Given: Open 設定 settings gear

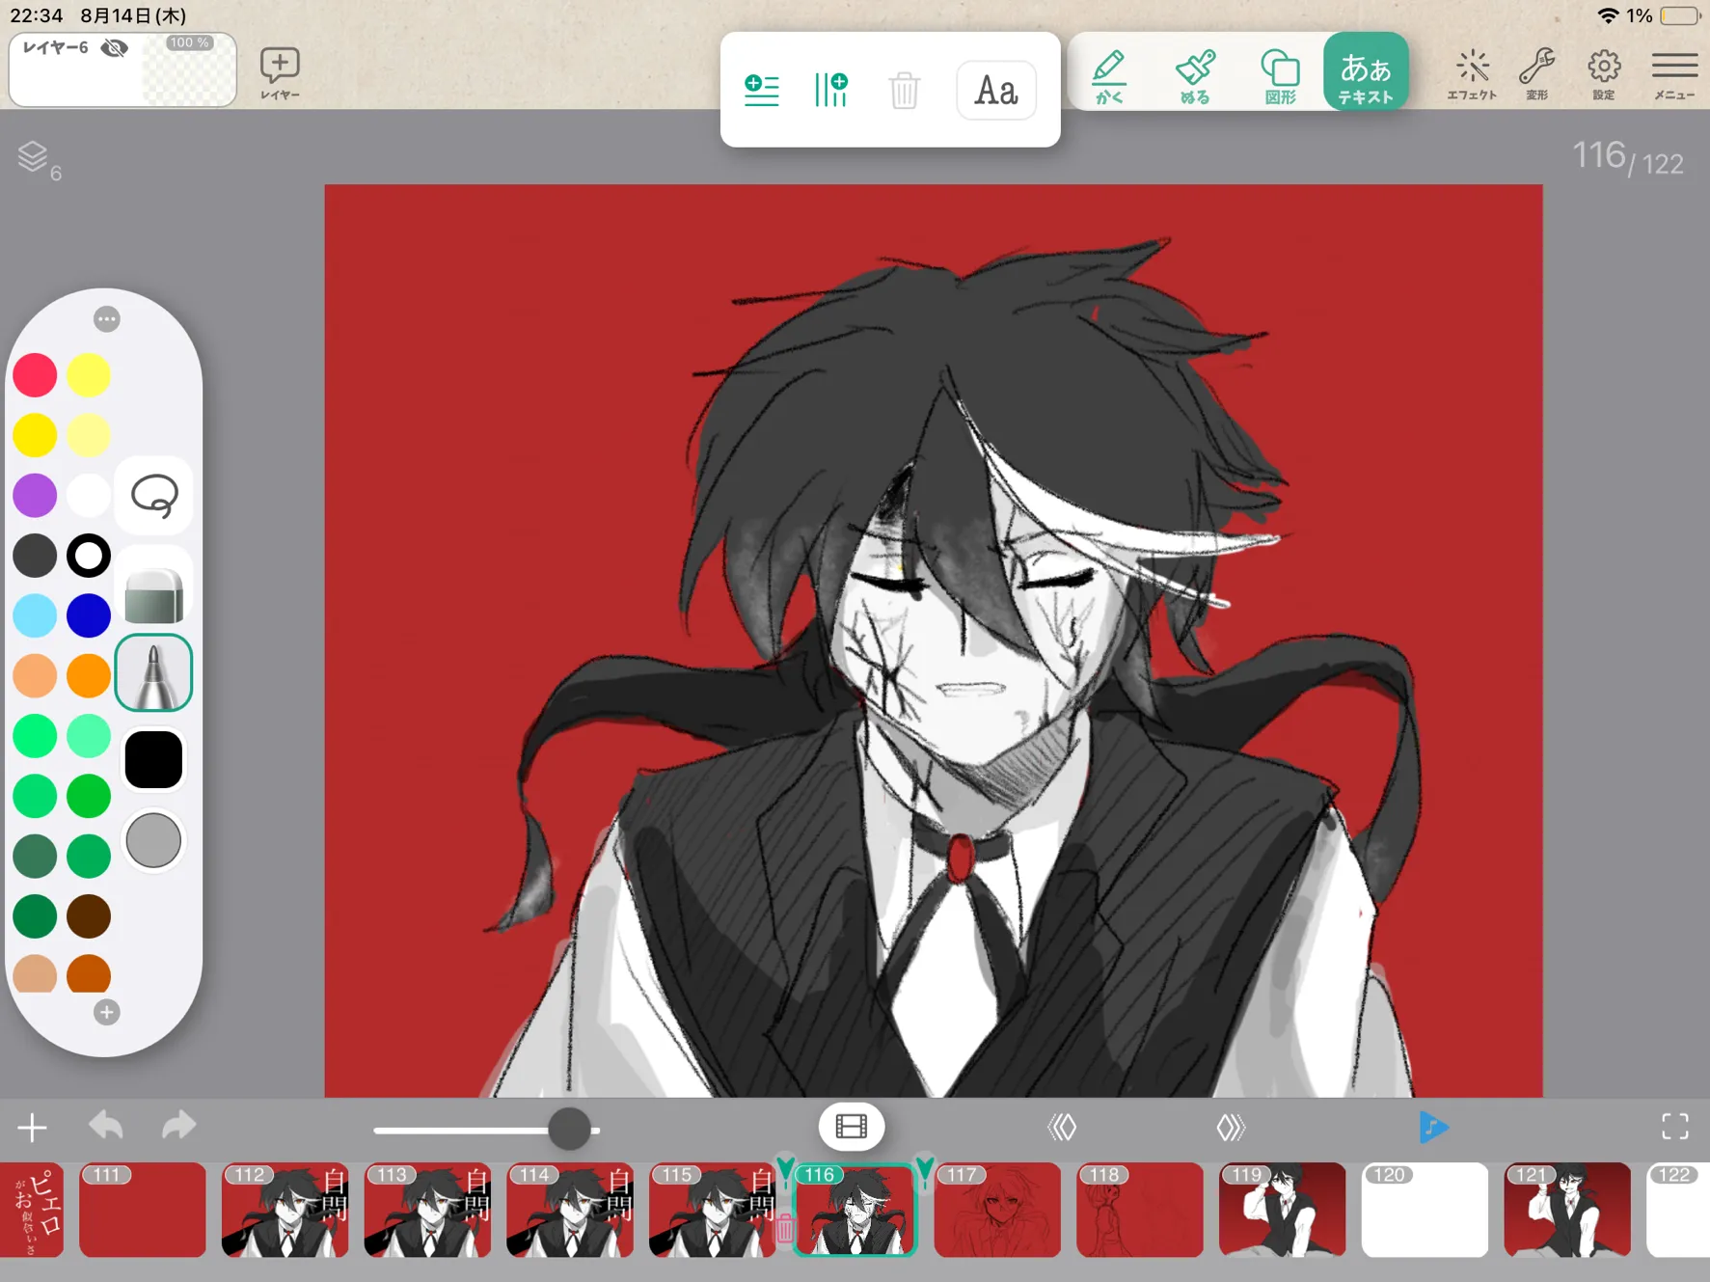Looking at the screenshot, I should point(1603,74).
